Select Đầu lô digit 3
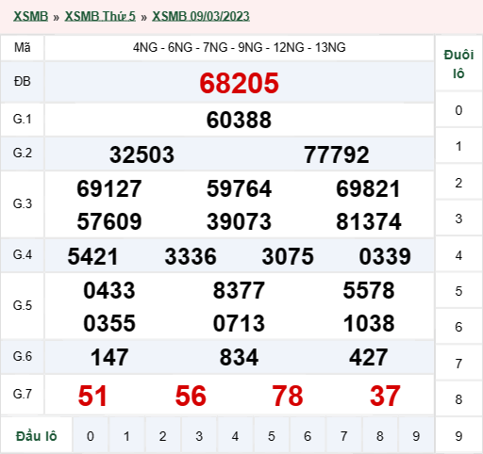 [199, 436]
